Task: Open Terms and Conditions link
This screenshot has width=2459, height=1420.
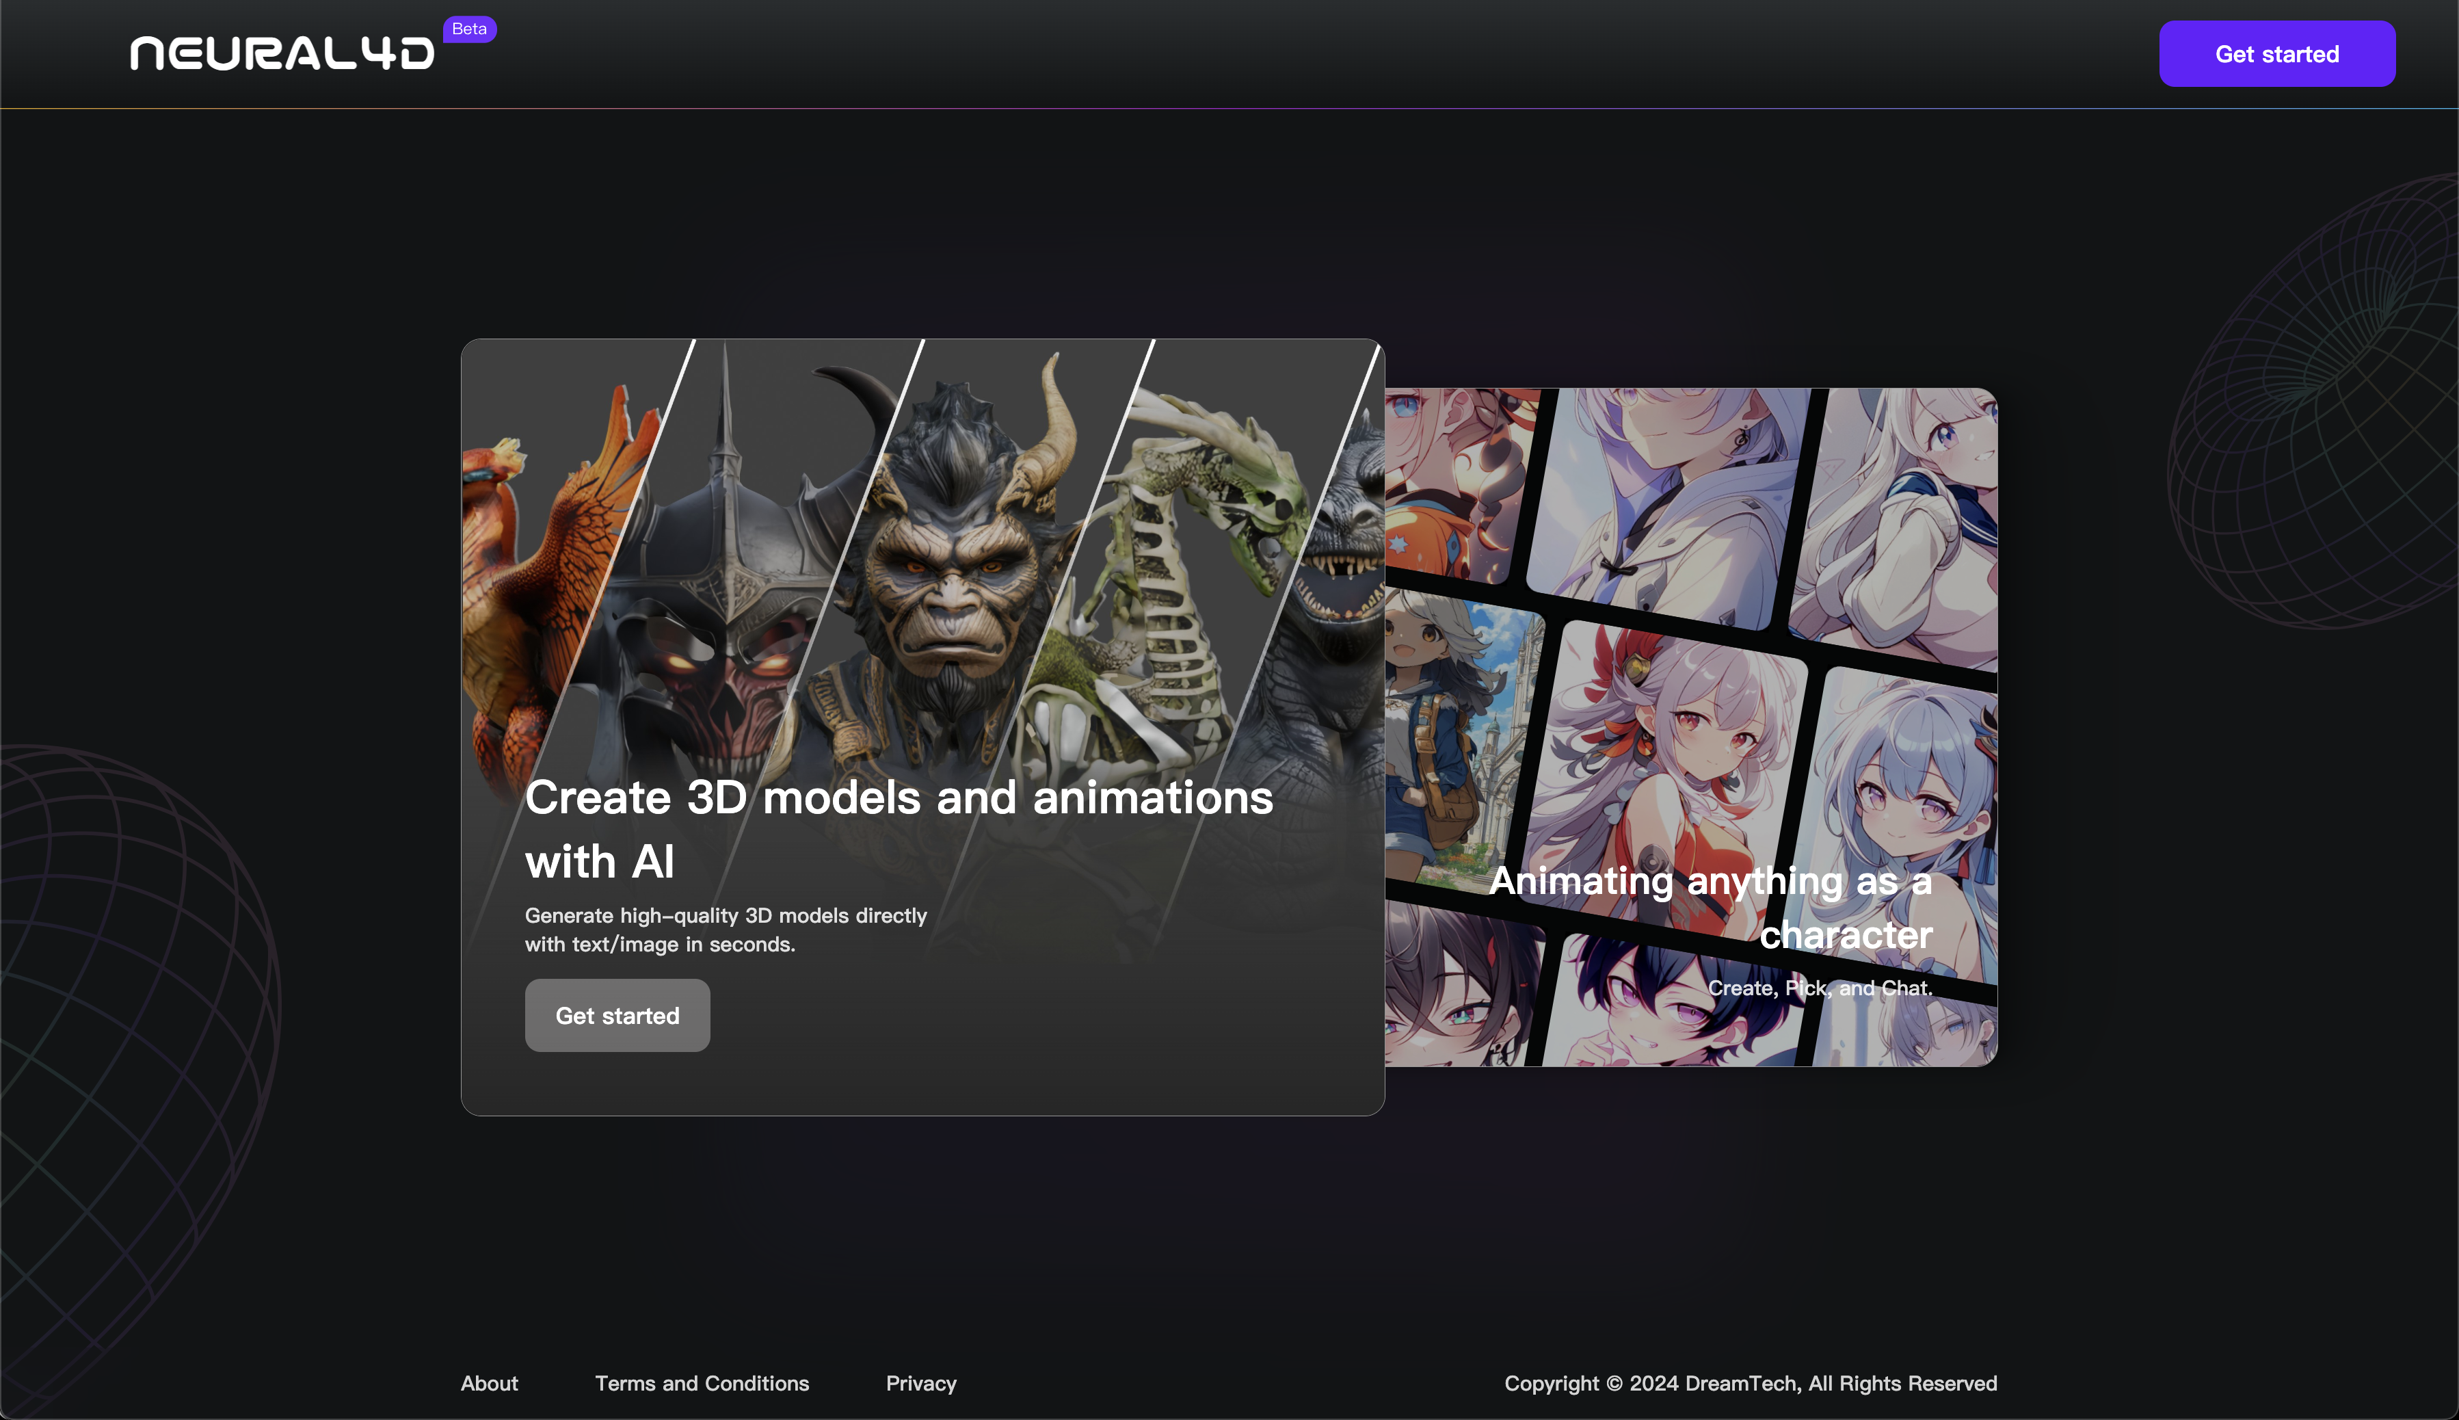Action: pyautogui.click(x=702, y=1383)
